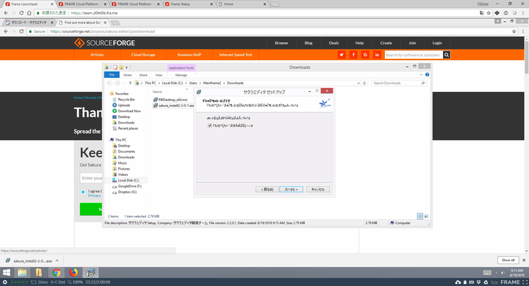529x286 pixels.
Task: Click outer browser bookmark star icon
Action: (x=489, y=13)
